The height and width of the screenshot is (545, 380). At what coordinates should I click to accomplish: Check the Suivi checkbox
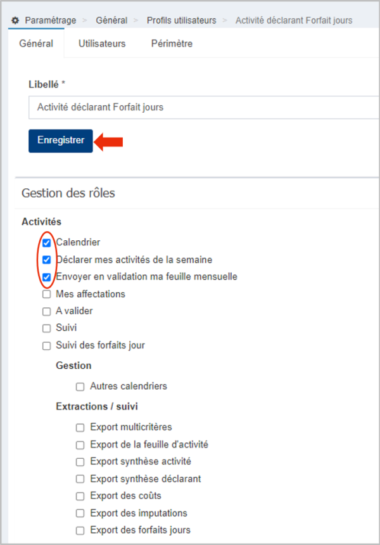point(46,328)
